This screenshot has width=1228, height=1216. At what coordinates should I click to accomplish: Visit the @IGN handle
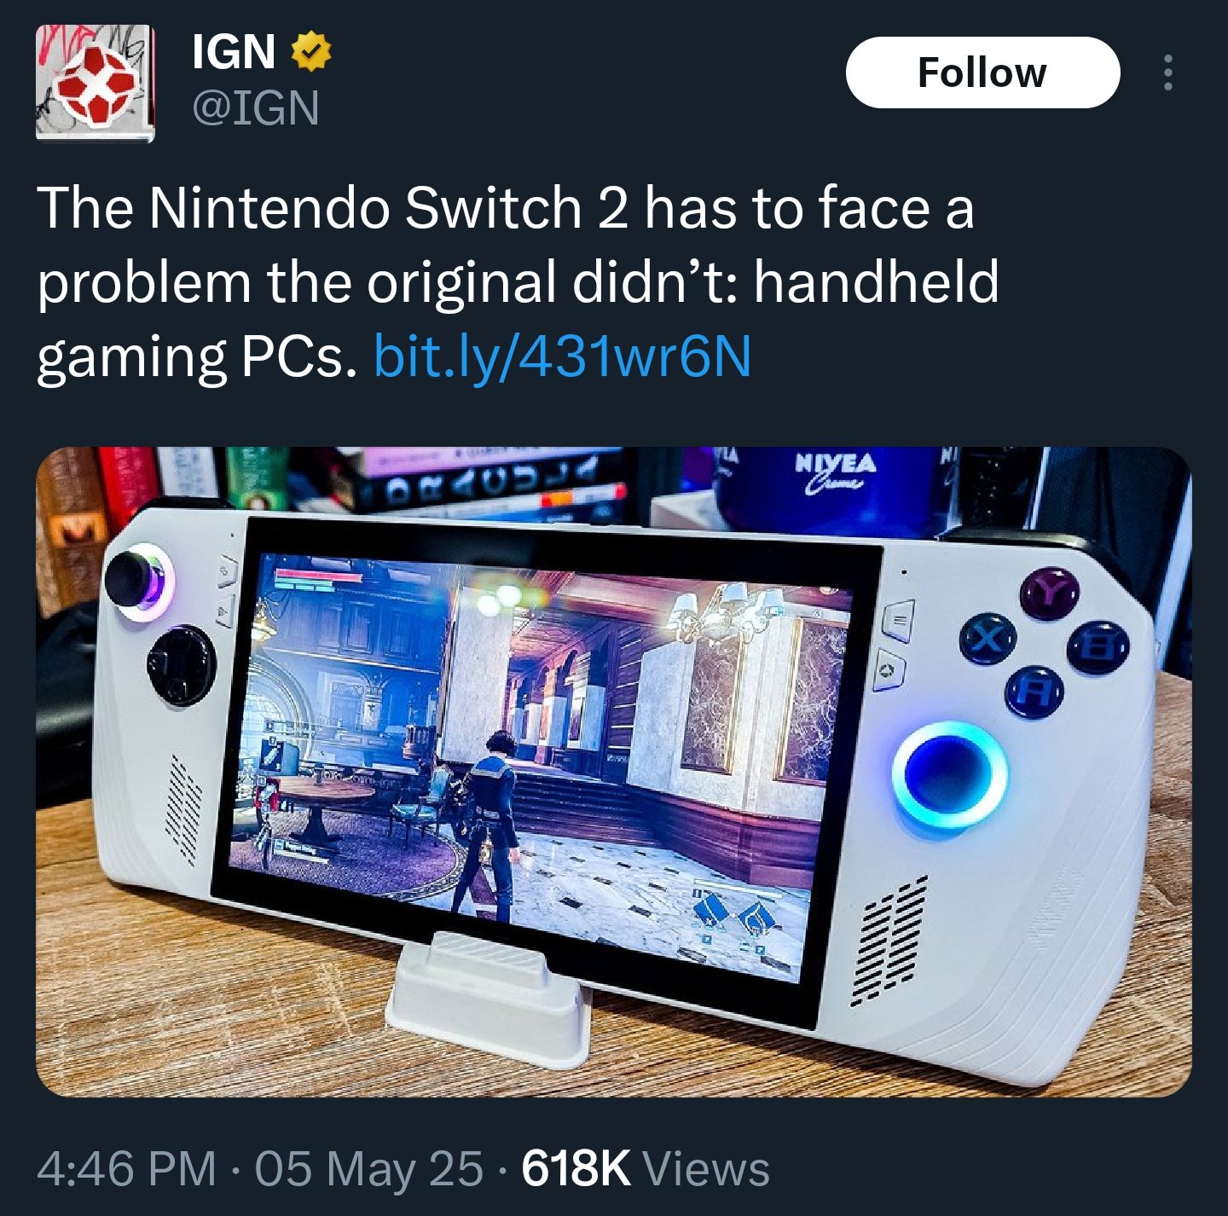(256, 108)
